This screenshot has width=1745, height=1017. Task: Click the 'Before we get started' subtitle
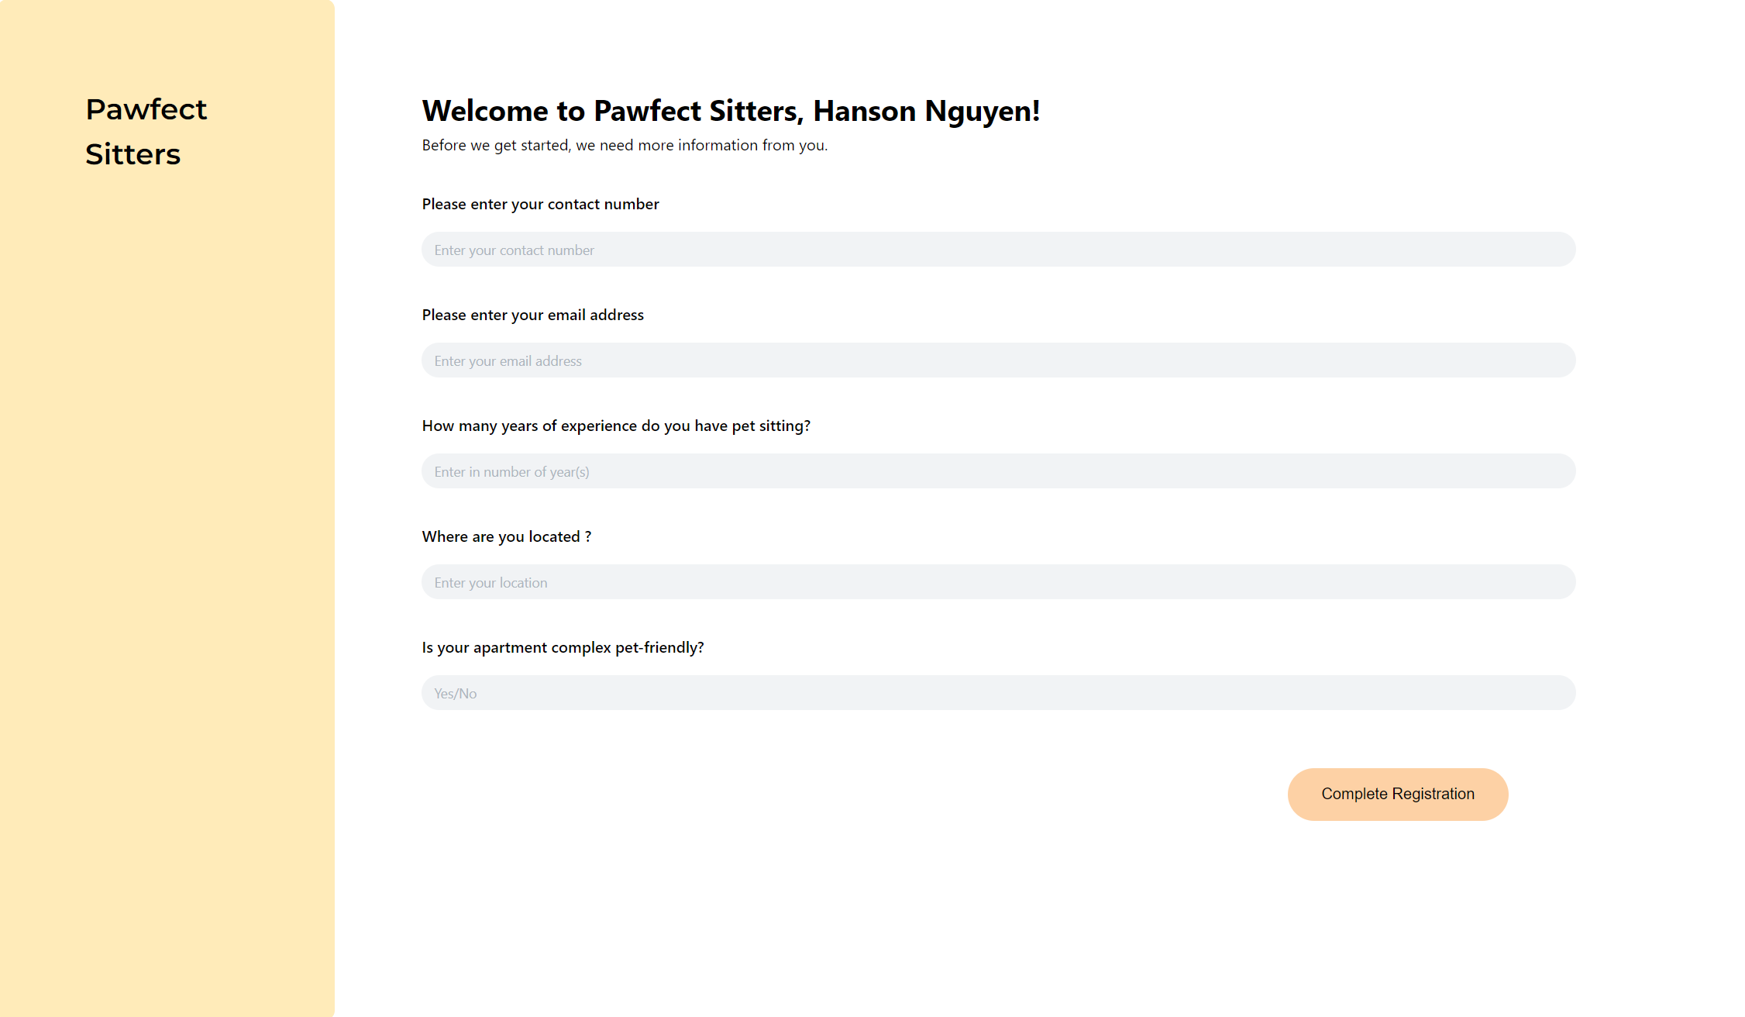(624, 145)
